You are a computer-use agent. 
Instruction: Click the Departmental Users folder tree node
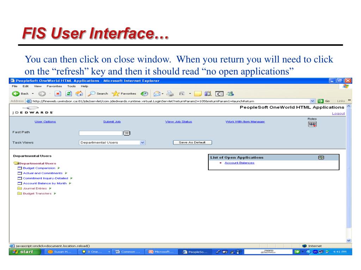pyautogui.click(x=37, y=163)
